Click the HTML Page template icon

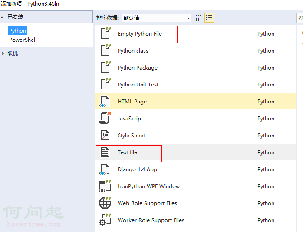click(x=105, y=102)
